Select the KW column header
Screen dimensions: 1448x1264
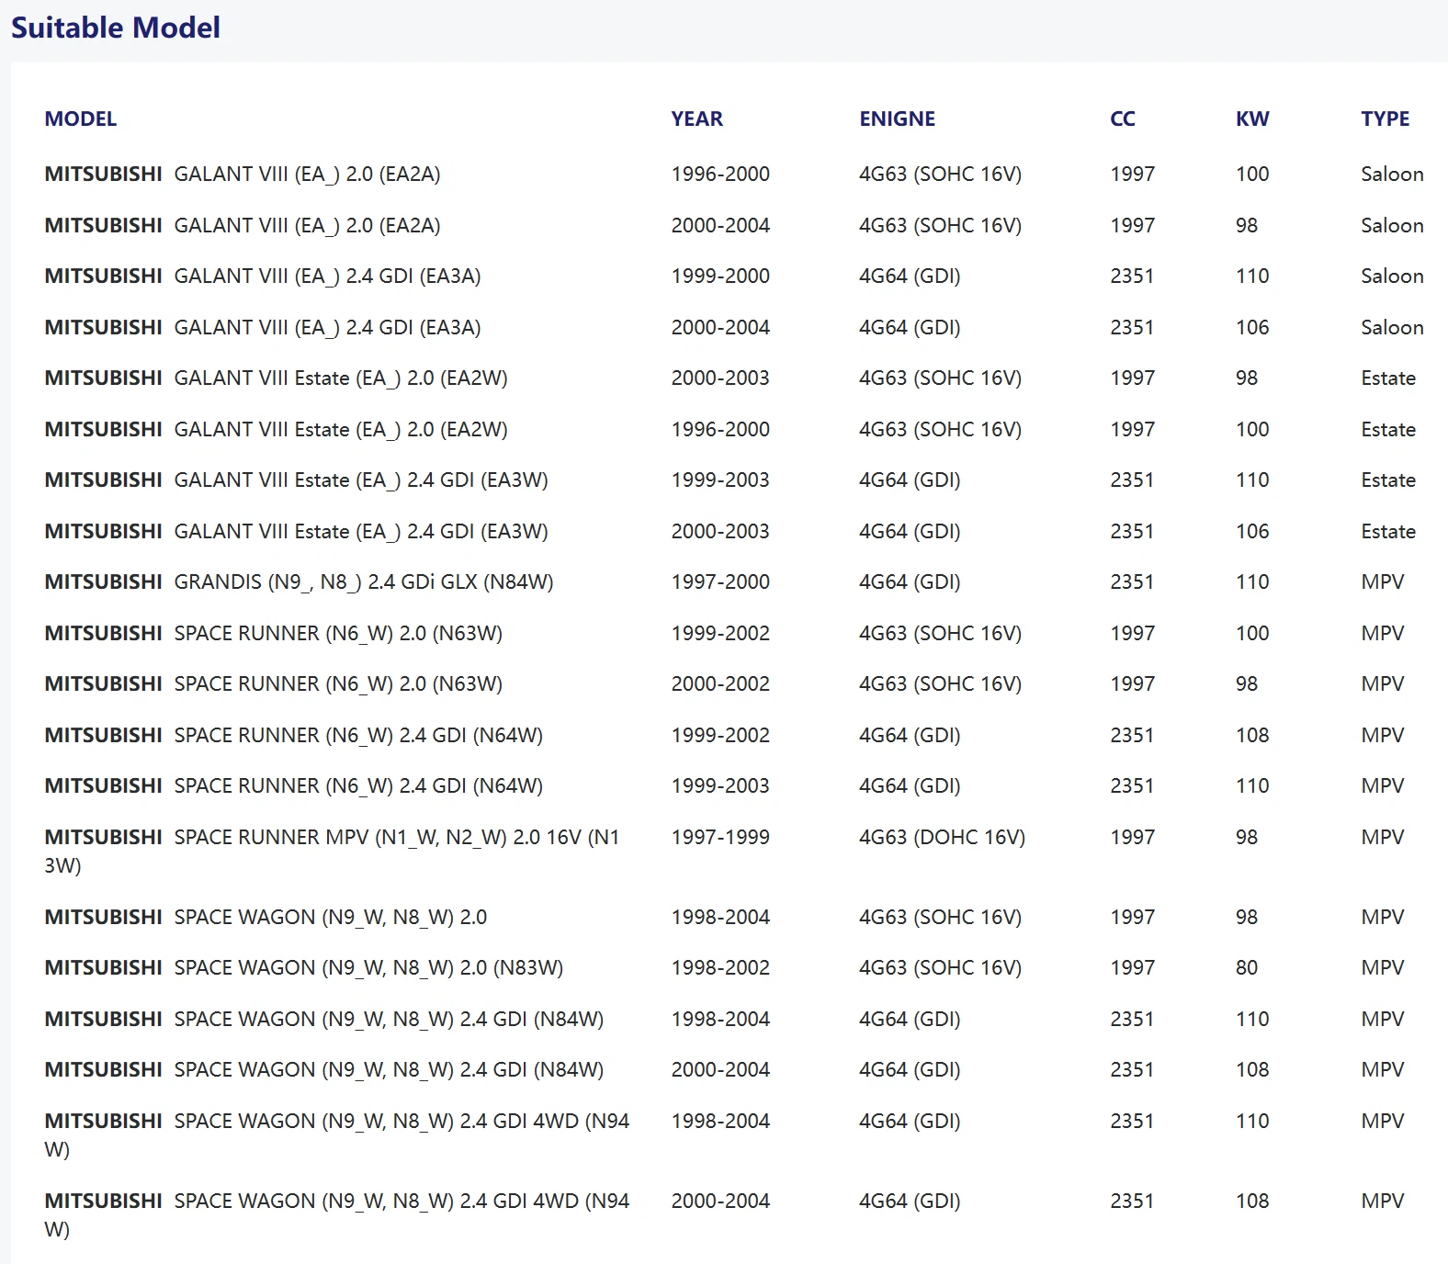[1251, 118]
